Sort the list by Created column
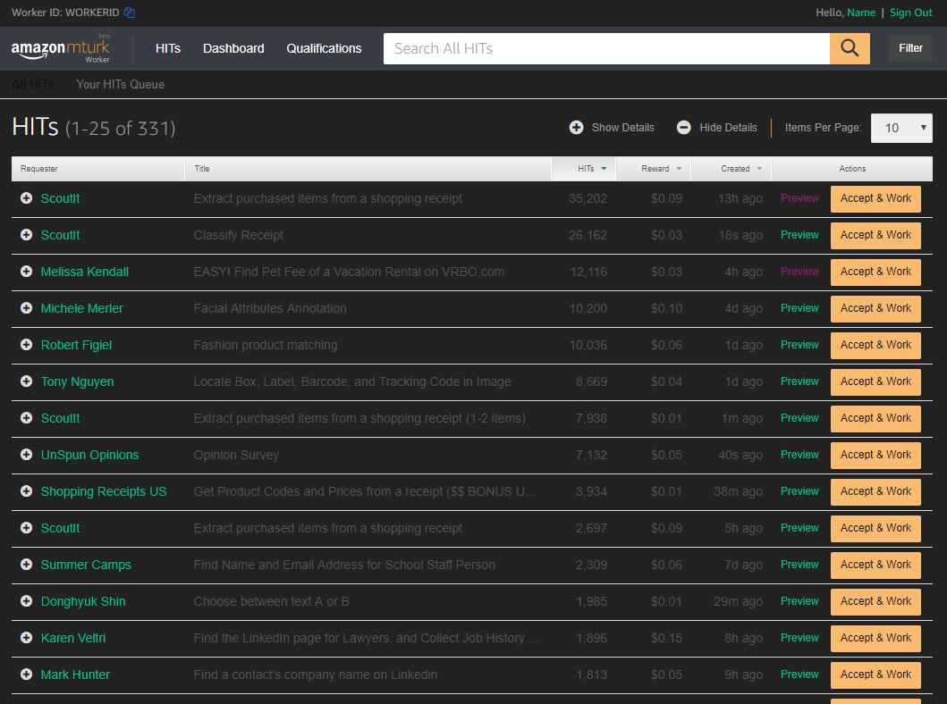947x704 pixels. (741, 169)
